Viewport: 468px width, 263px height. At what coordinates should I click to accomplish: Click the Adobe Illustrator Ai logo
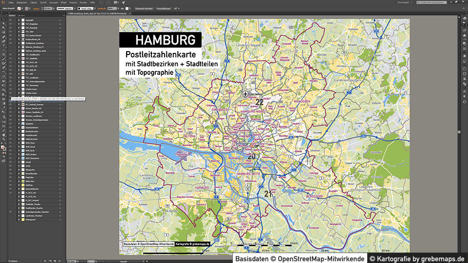pyautogui.click(x=3, y=3)
